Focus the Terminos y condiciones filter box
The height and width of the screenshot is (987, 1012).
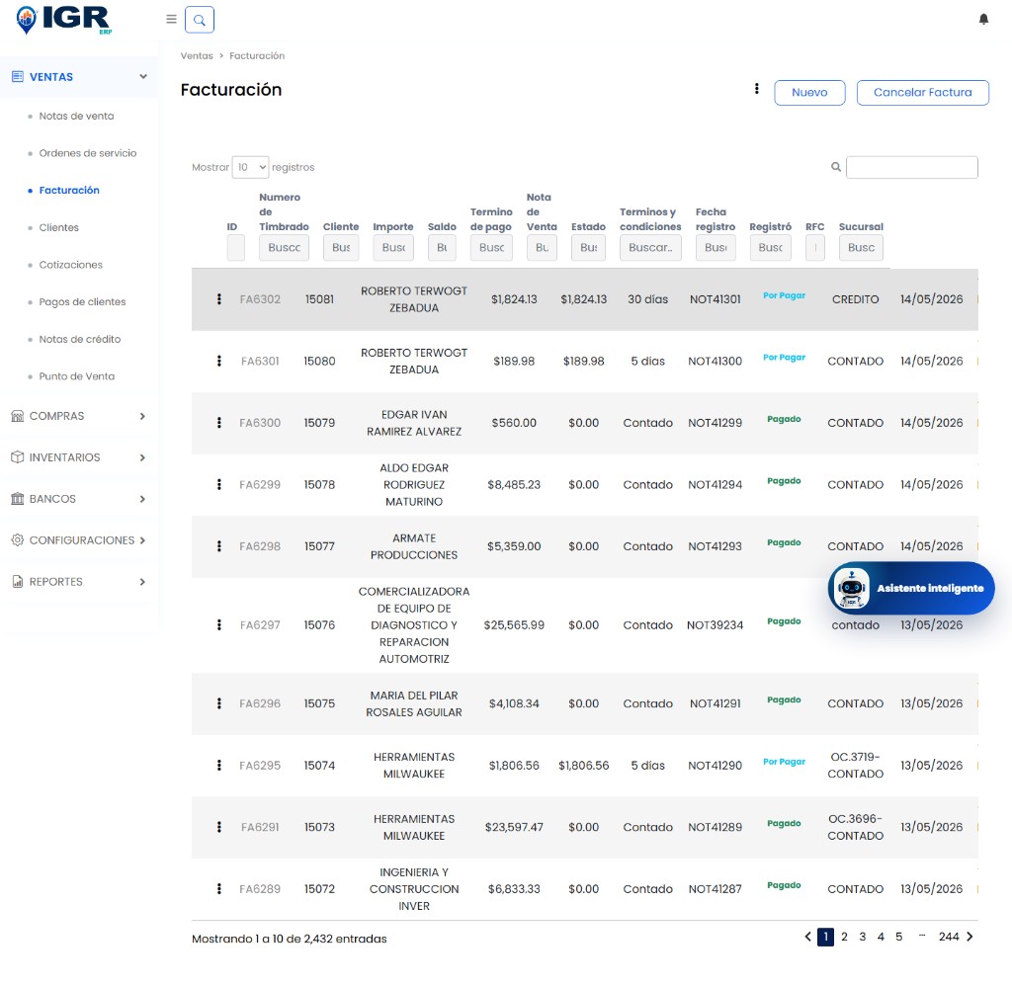pyautogui.click(x=650, y=248)
